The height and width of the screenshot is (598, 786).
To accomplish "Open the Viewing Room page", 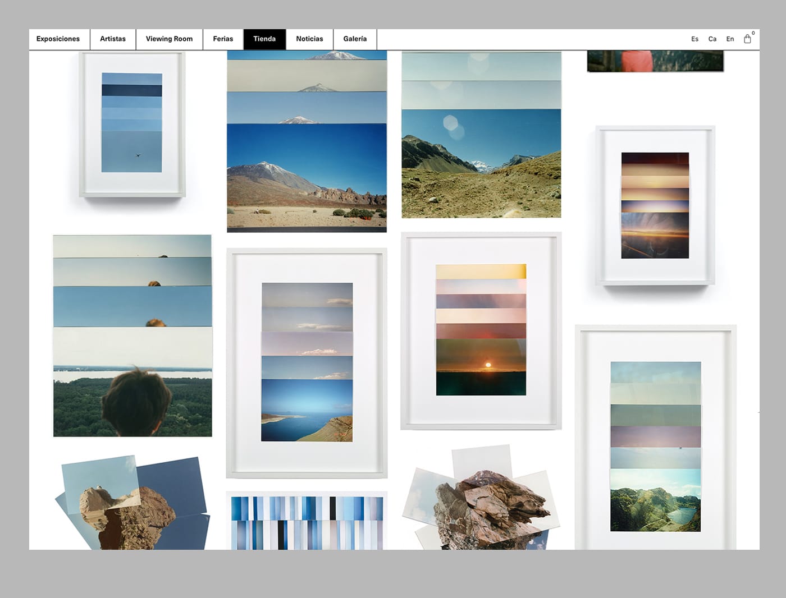I will [x=169, y=39].
